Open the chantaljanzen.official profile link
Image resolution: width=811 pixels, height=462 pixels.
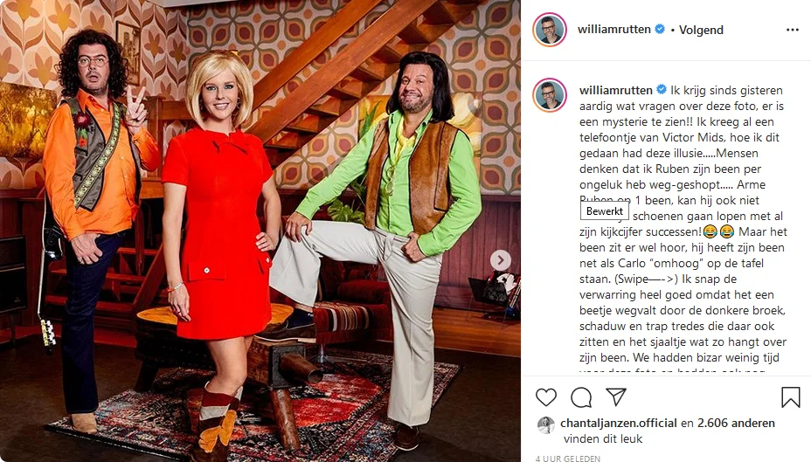(x=619, y=424)
